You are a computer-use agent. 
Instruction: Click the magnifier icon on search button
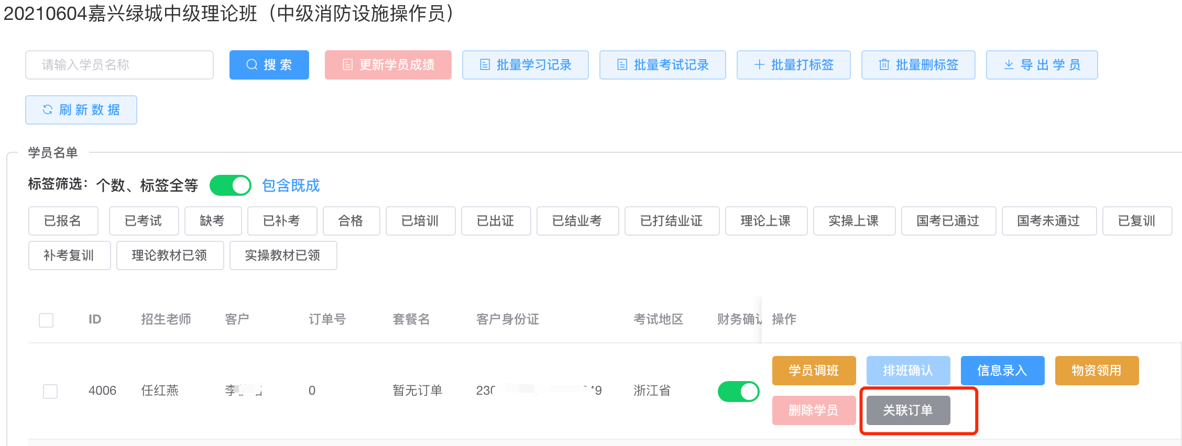[252, 65]
